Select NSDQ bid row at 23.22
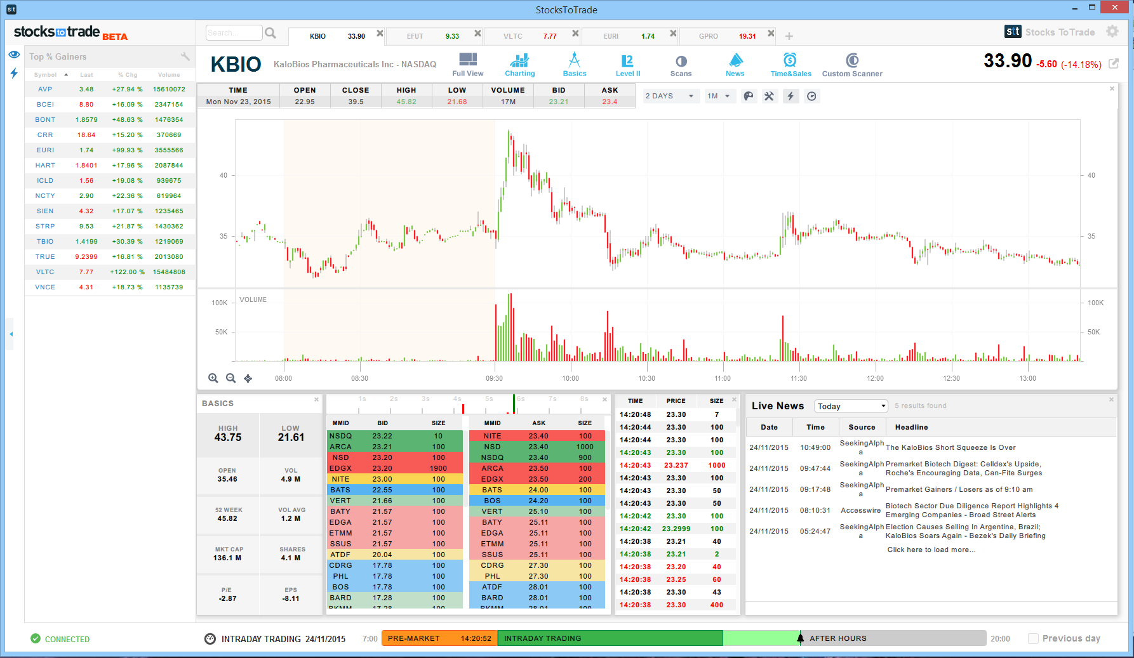 [395, 436]
